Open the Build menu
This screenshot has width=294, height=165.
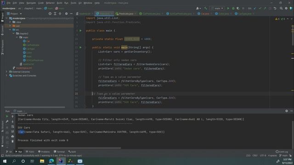point(59,3)
